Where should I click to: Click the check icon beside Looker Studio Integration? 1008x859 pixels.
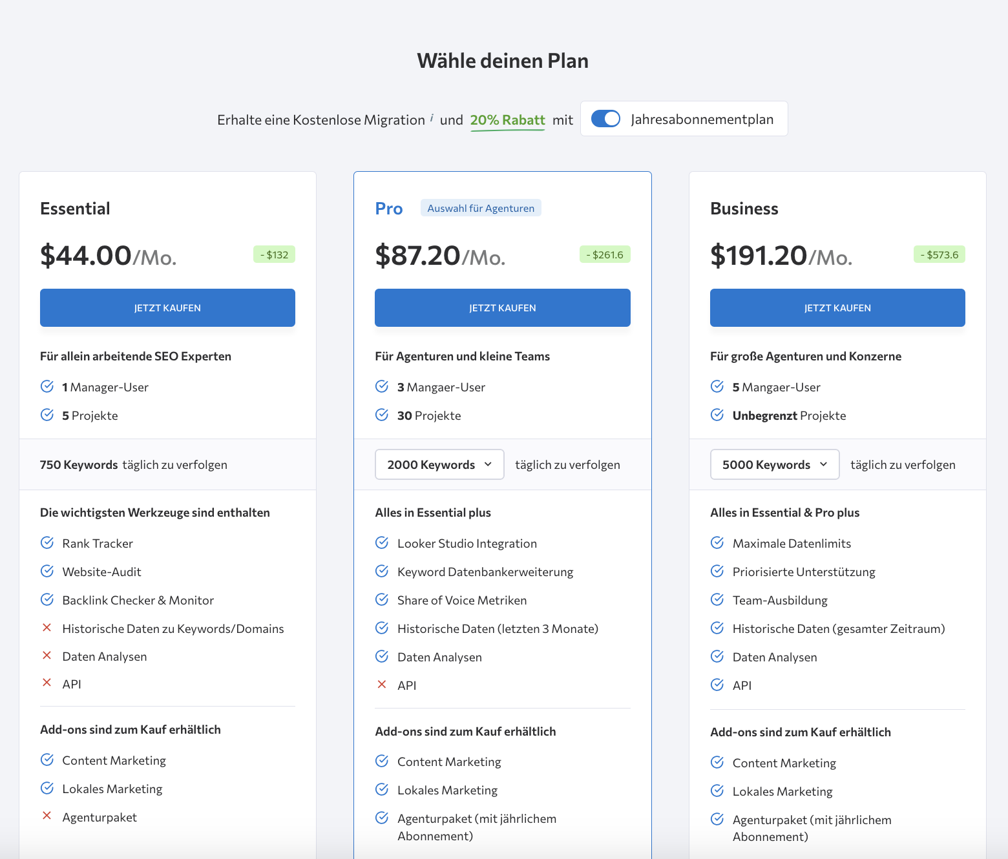[x=382, y=543]
